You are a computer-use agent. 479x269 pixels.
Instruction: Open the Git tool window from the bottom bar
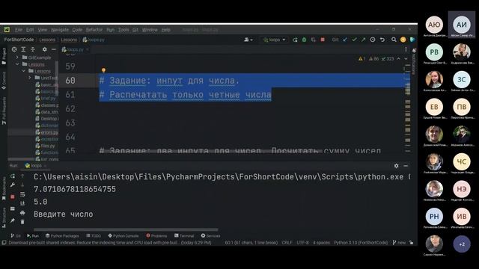[16, 236]
